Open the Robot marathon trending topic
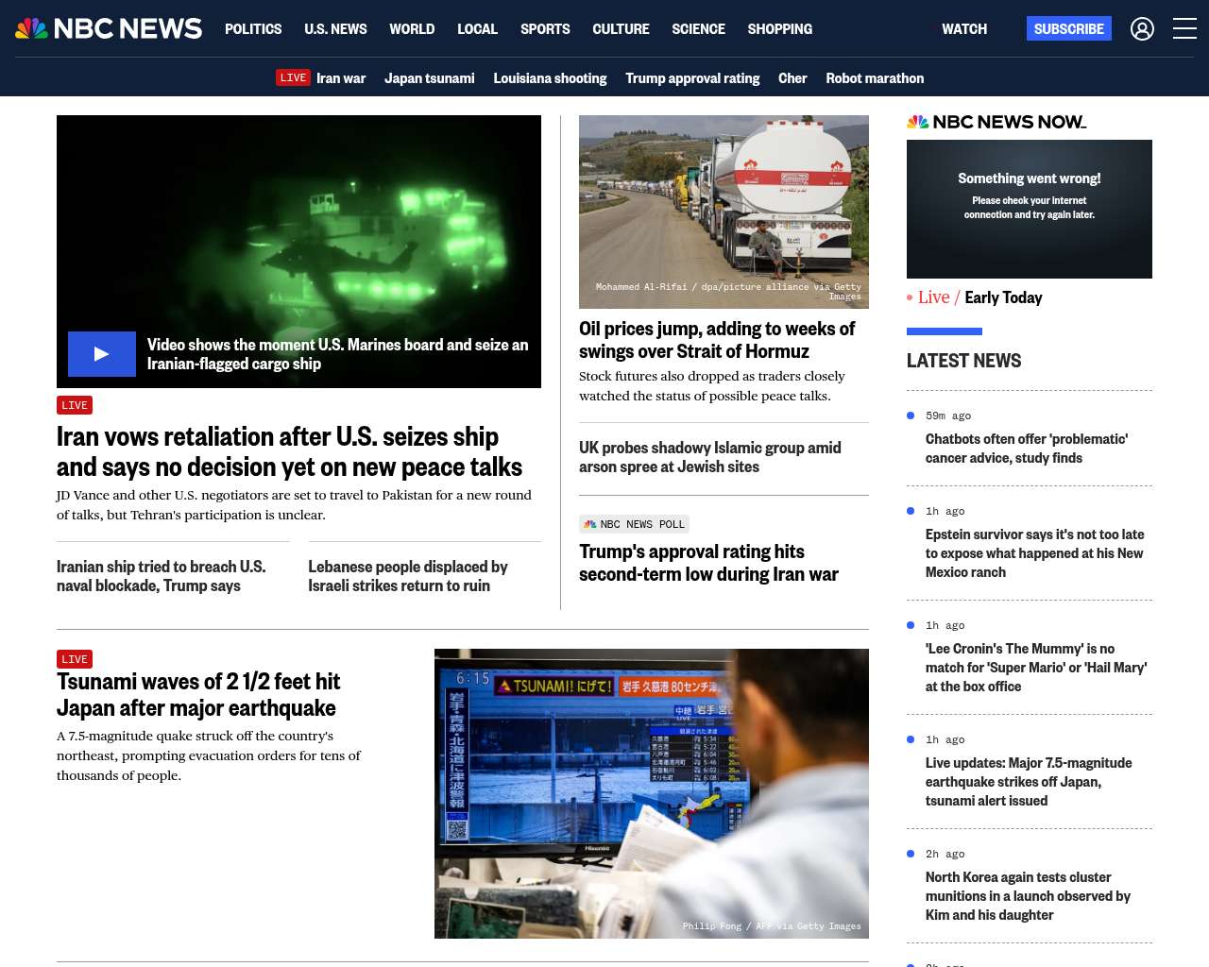This screenshot has width=1209, height=967. 875,78
